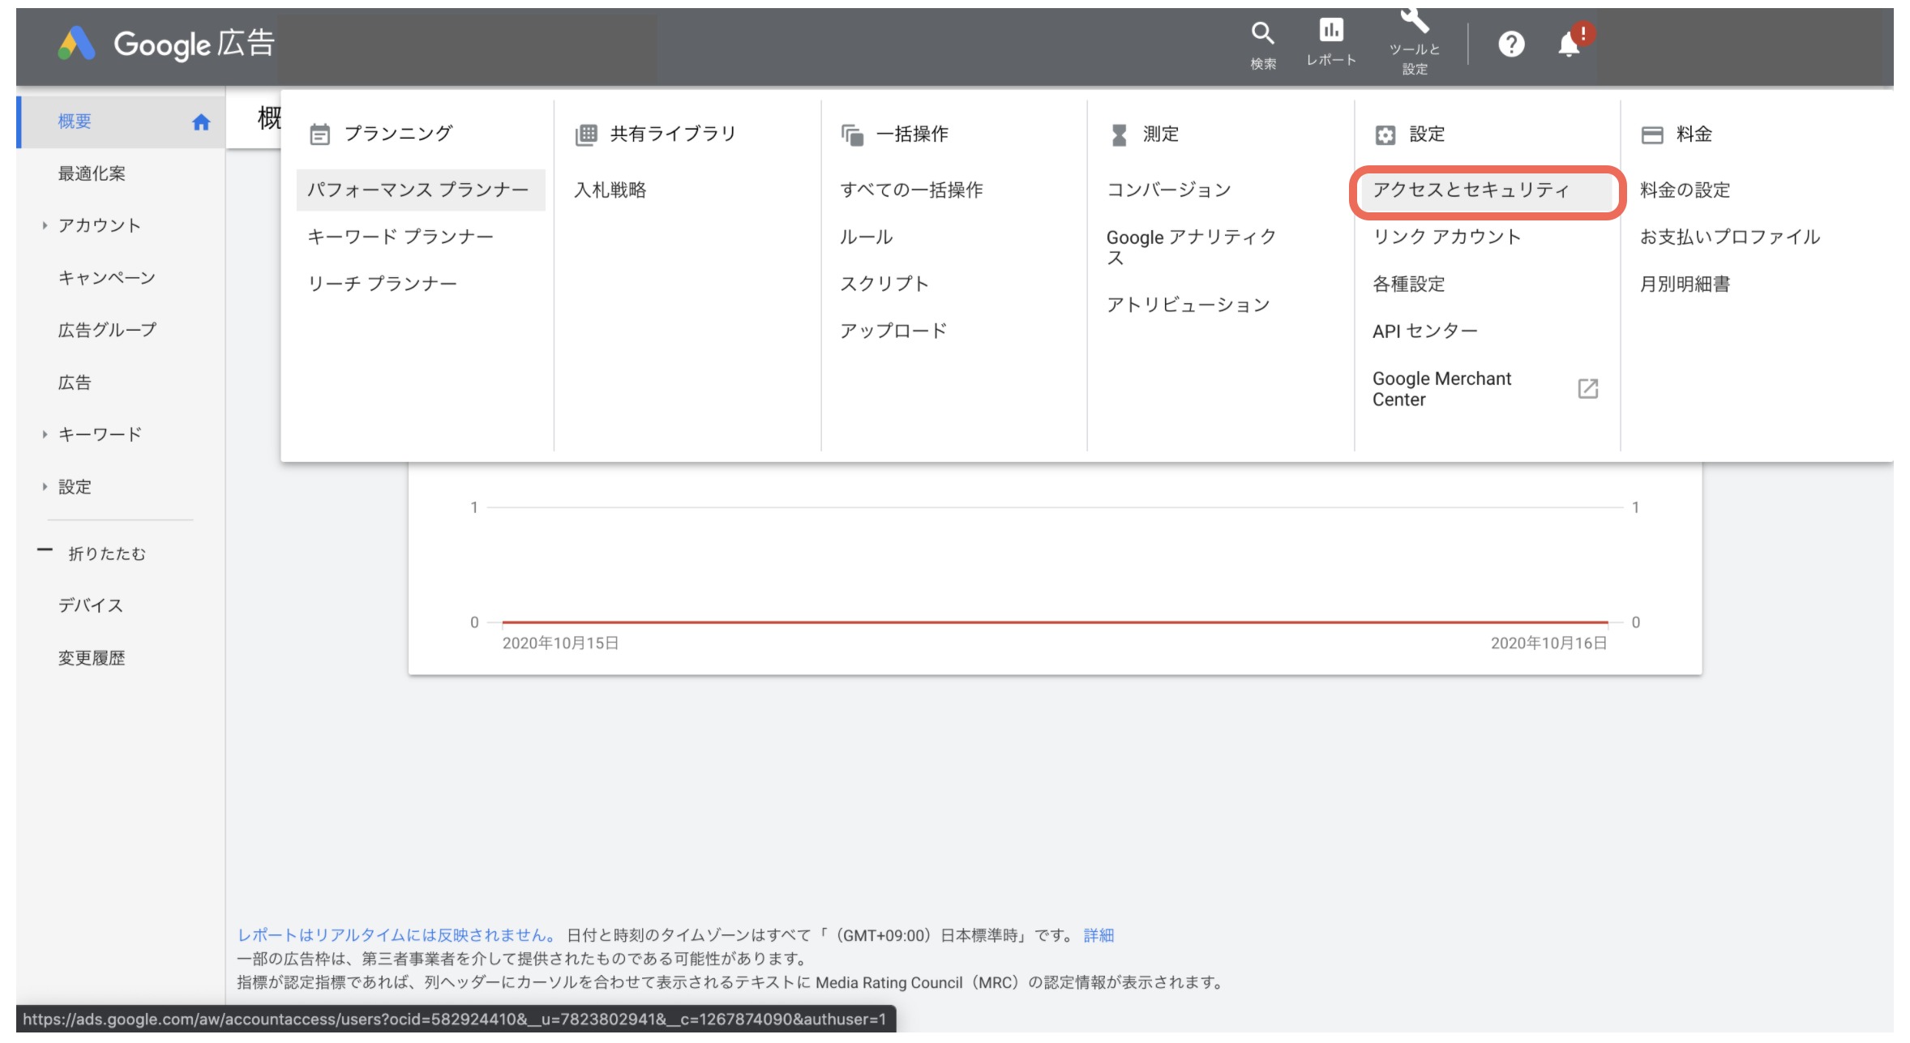Image resolution: width=1910 pixels, height=1043 pixels.
Task: Click the 詳細 link in footer
Action: point(1098,935)
